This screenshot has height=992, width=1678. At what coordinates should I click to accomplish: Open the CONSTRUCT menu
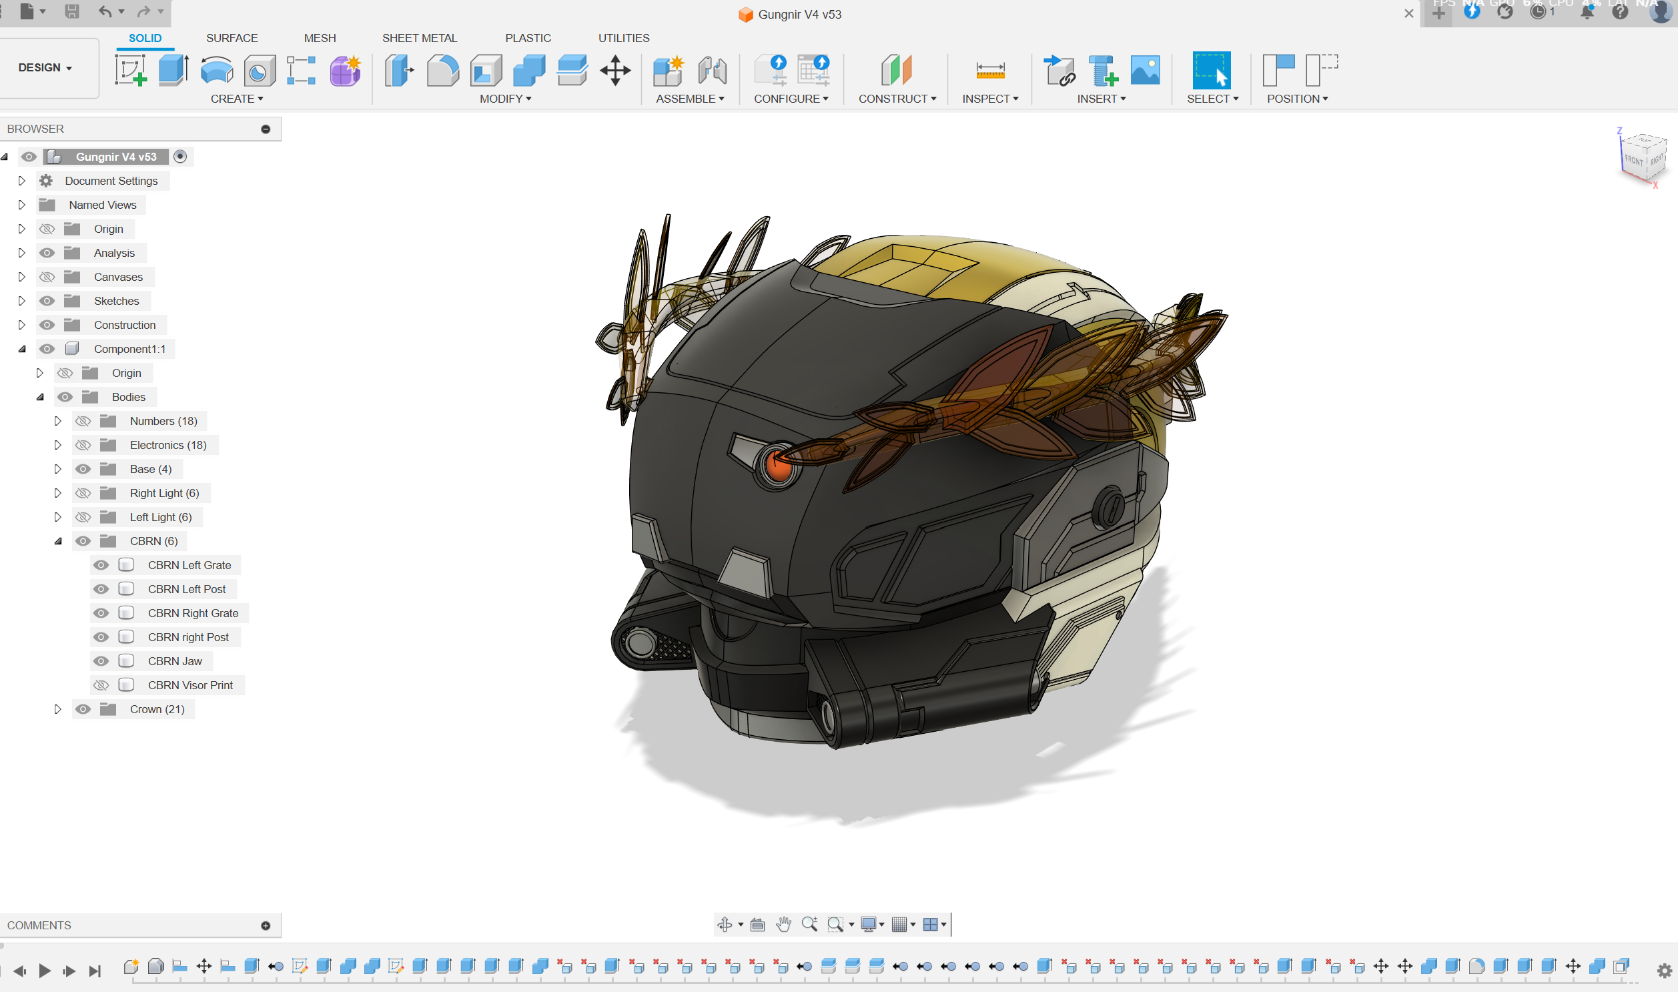(x=897, y=99)
